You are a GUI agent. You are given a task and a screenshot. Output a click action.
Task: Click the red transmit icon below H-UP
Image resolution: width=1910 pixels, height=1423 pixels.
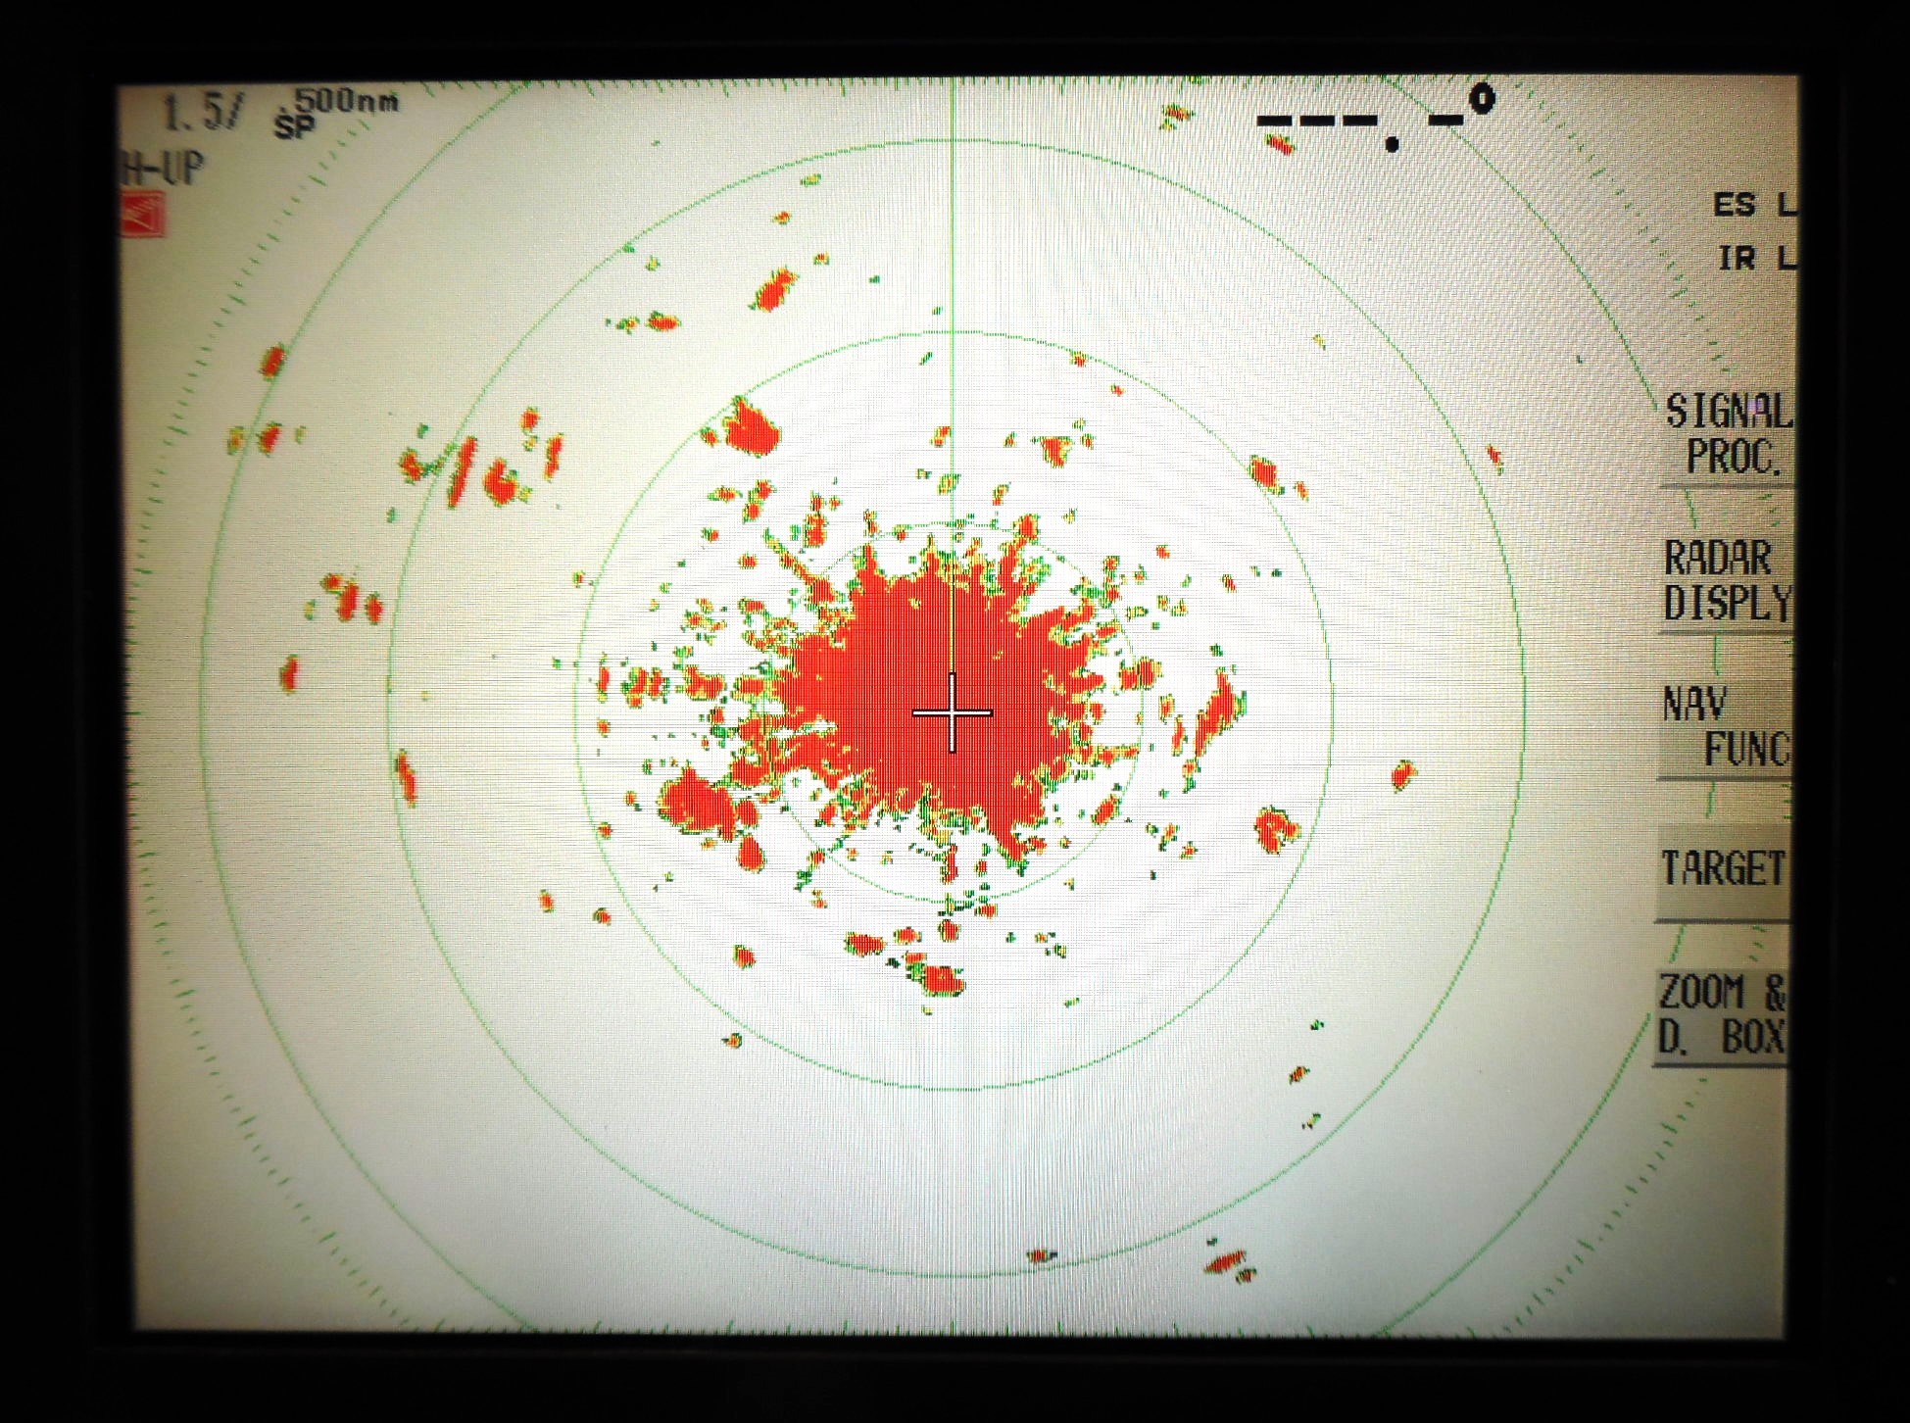[x=145, y=214]
